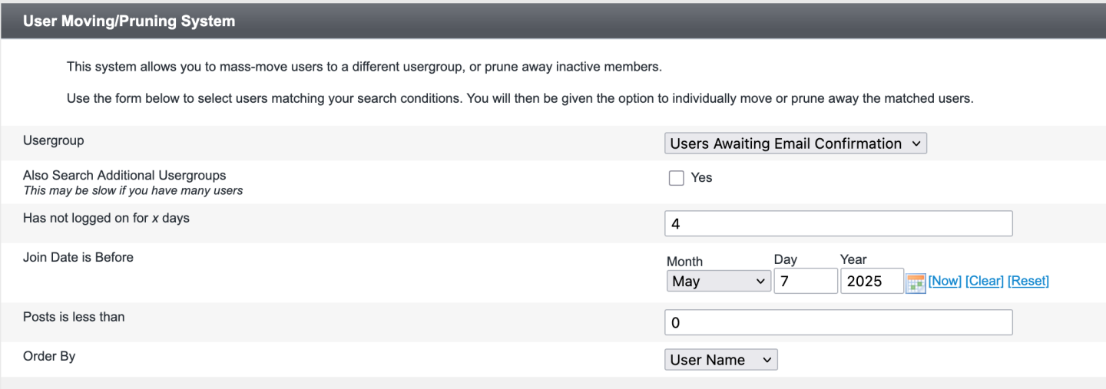Click the Day input field
This screenshot has height=389, width=1106.
[x=806, y=281]
